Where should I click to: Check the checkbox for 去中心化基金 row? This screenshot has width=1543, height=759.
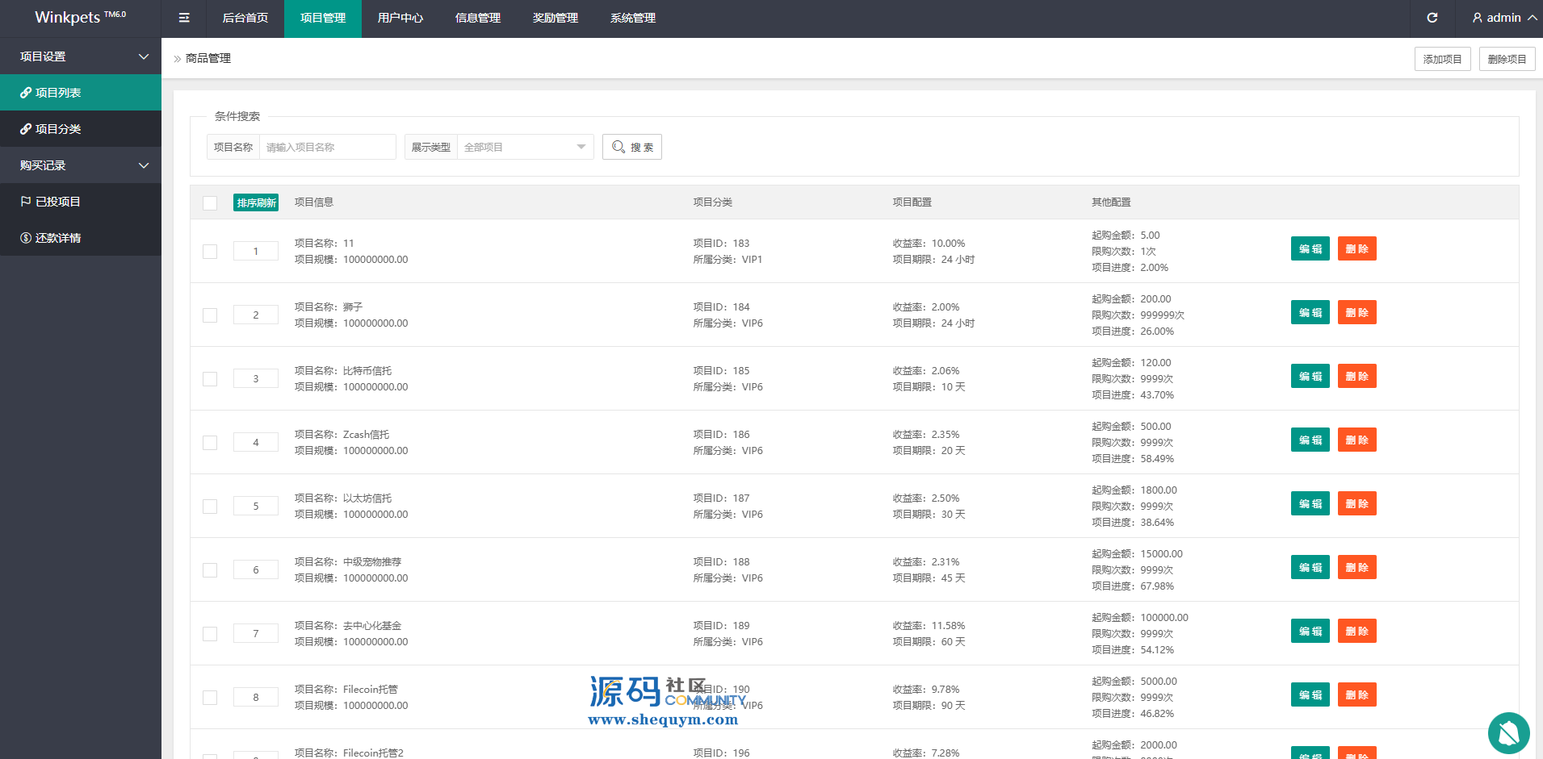point(210,634)
